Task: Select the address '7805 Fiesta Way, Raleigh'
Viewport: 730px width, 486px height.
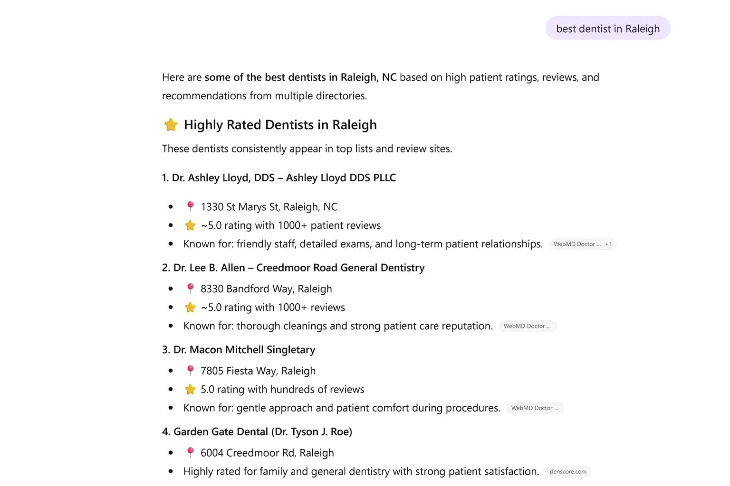Action: [x=258, y=370]
